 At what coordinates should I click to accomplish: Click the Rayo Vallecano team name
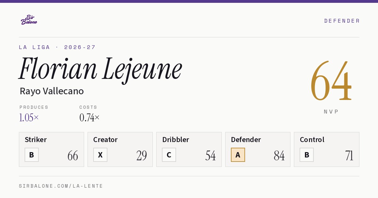[x=52, y=91]
